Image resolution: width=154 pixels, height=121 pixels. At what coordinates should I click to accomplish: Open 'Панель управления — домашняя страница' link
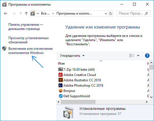click(26, 27)
